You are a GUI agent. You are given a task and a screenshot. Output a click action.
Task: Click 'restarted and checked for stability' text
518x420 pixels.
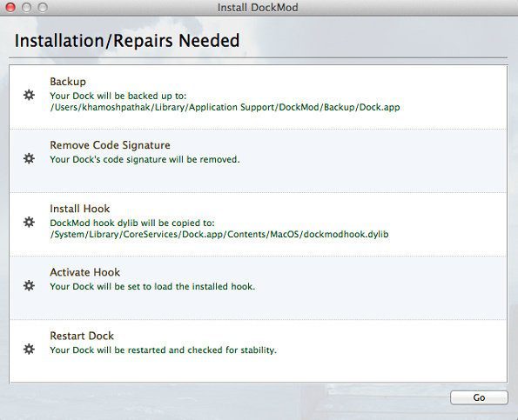[201, 350]
